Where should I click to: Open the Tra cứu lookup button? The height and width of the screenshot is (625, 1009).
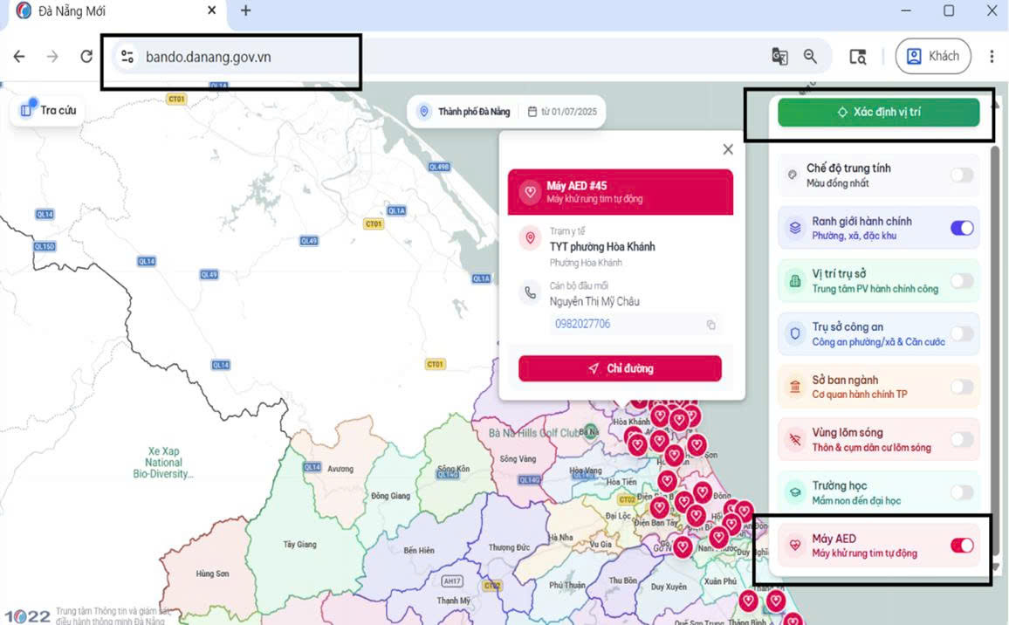tap(49, 110)
